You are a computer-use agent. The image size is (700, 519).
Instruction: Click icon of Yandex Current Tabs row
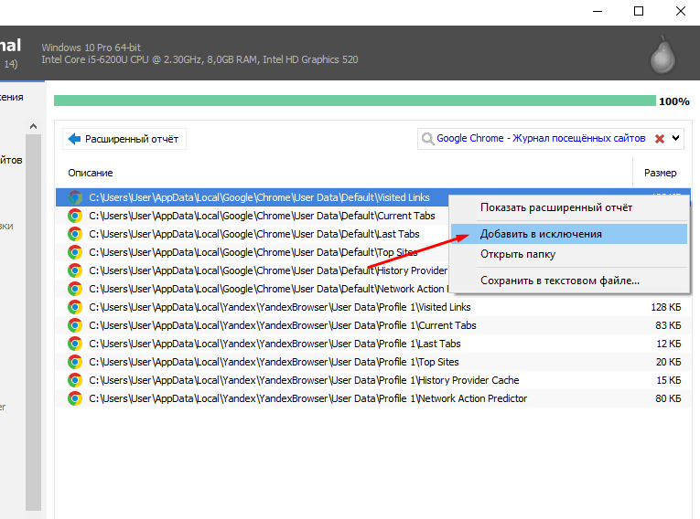tap(75, 325)
